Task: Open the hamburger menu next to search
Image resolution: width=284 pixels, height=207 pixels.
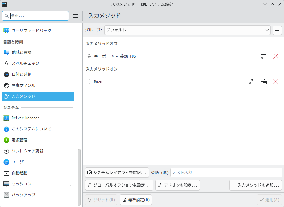Action: tap(75, 16)
